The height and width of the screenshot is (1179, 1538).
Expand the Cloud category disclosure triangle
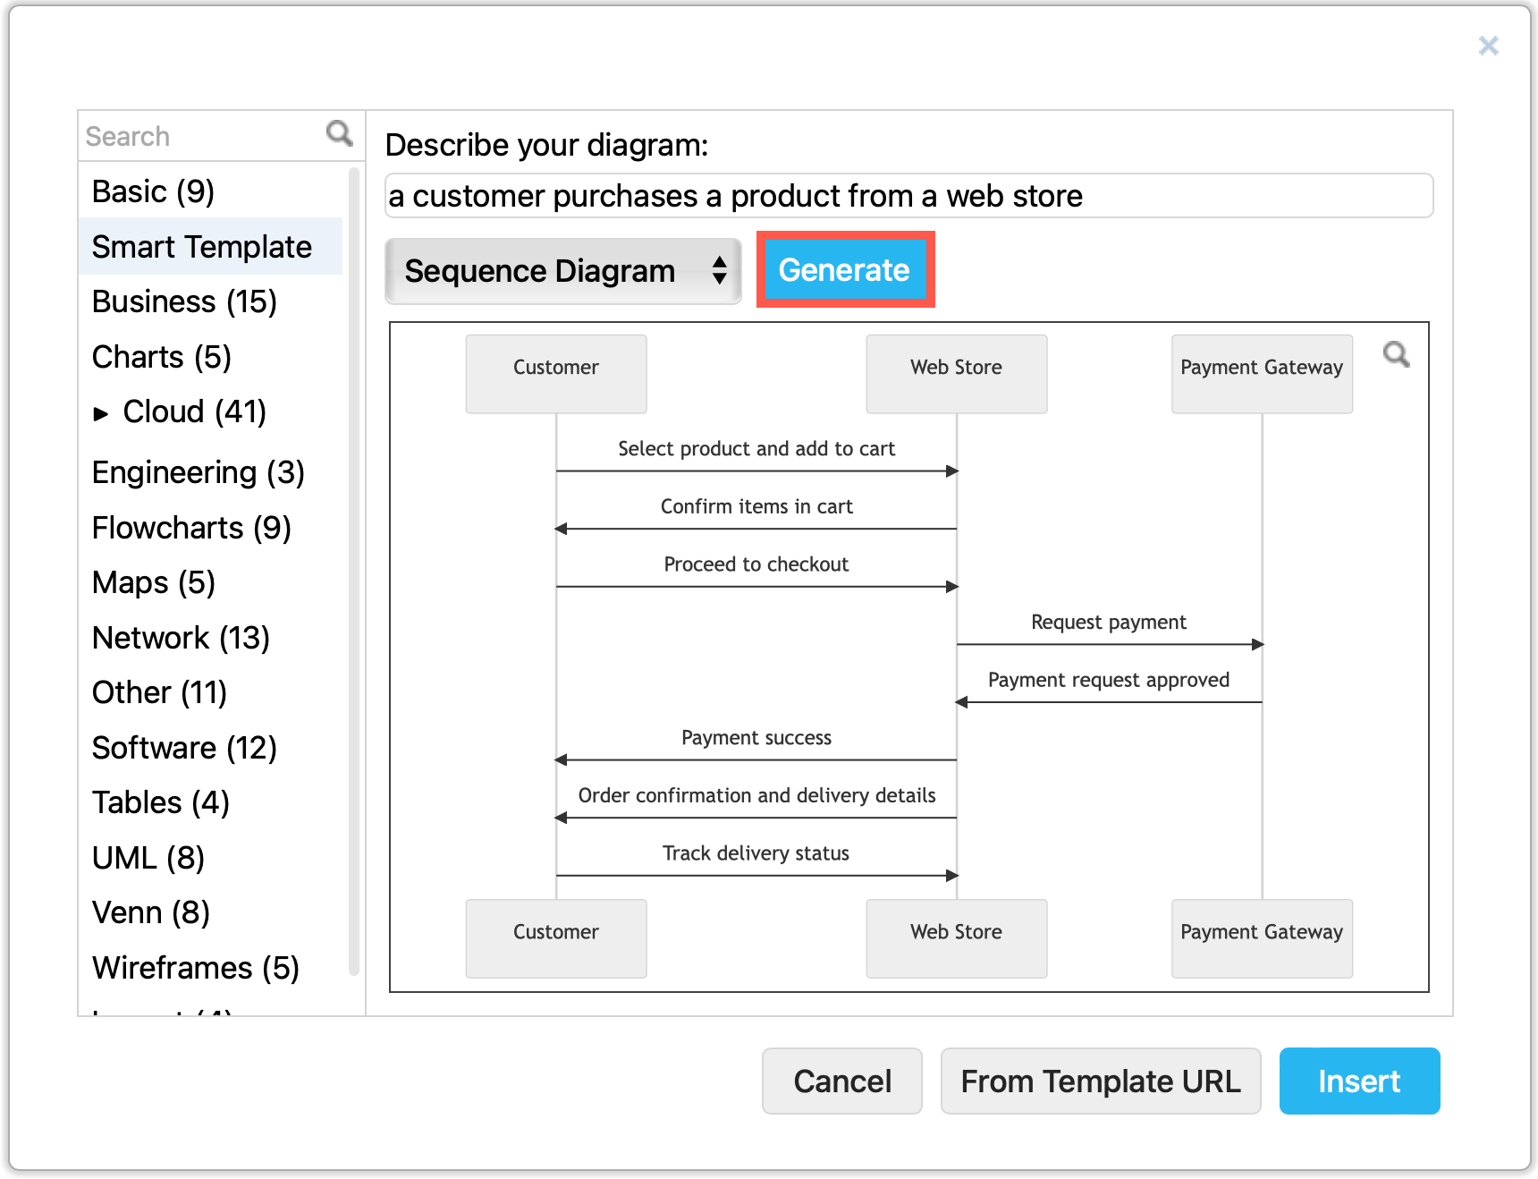pos(101,413)
